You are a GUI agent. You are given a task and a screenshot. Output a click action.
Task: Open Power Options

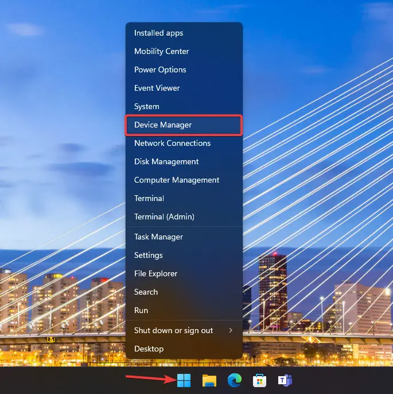[x=160, y=69]
